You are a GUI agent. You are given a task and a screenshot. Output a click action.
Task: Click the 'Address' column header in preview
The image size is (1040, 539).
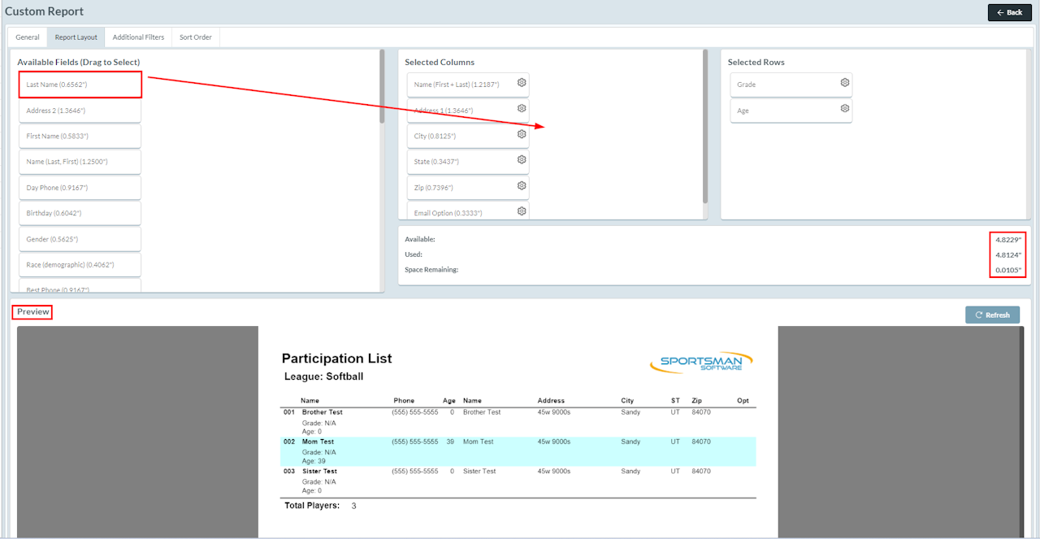[551, 401]
